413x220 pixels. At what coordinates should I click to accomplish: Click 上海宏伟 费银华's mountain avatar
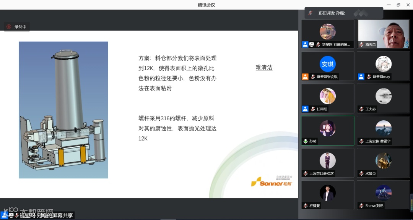pos(384,128)
